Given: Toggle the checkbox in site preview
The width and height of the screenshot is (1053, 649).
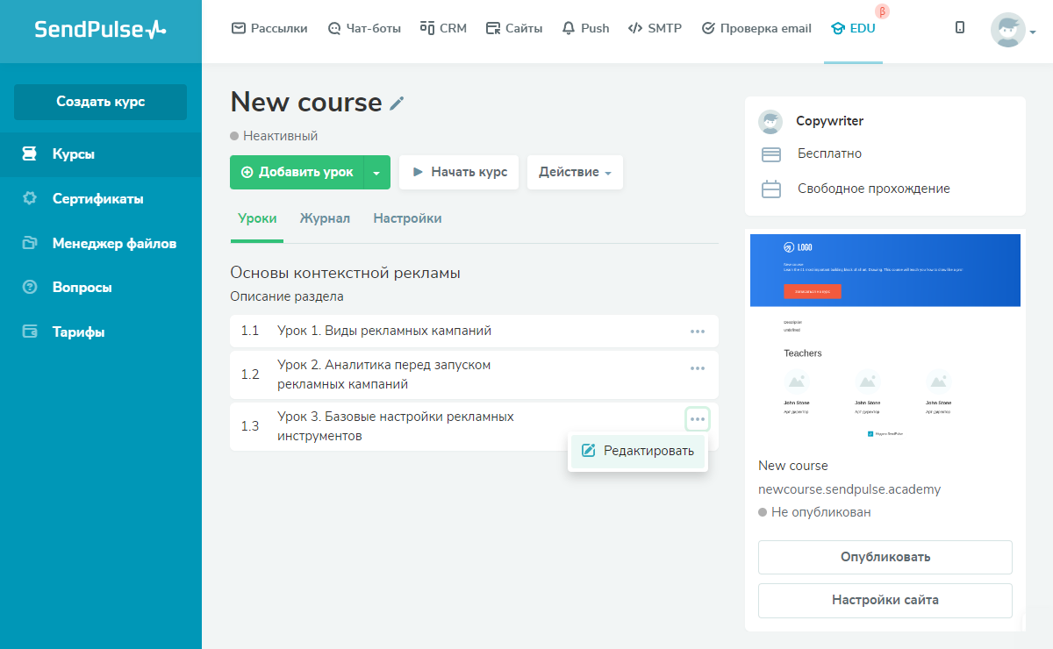Looking at the screenshot, I should pos(870,433).
